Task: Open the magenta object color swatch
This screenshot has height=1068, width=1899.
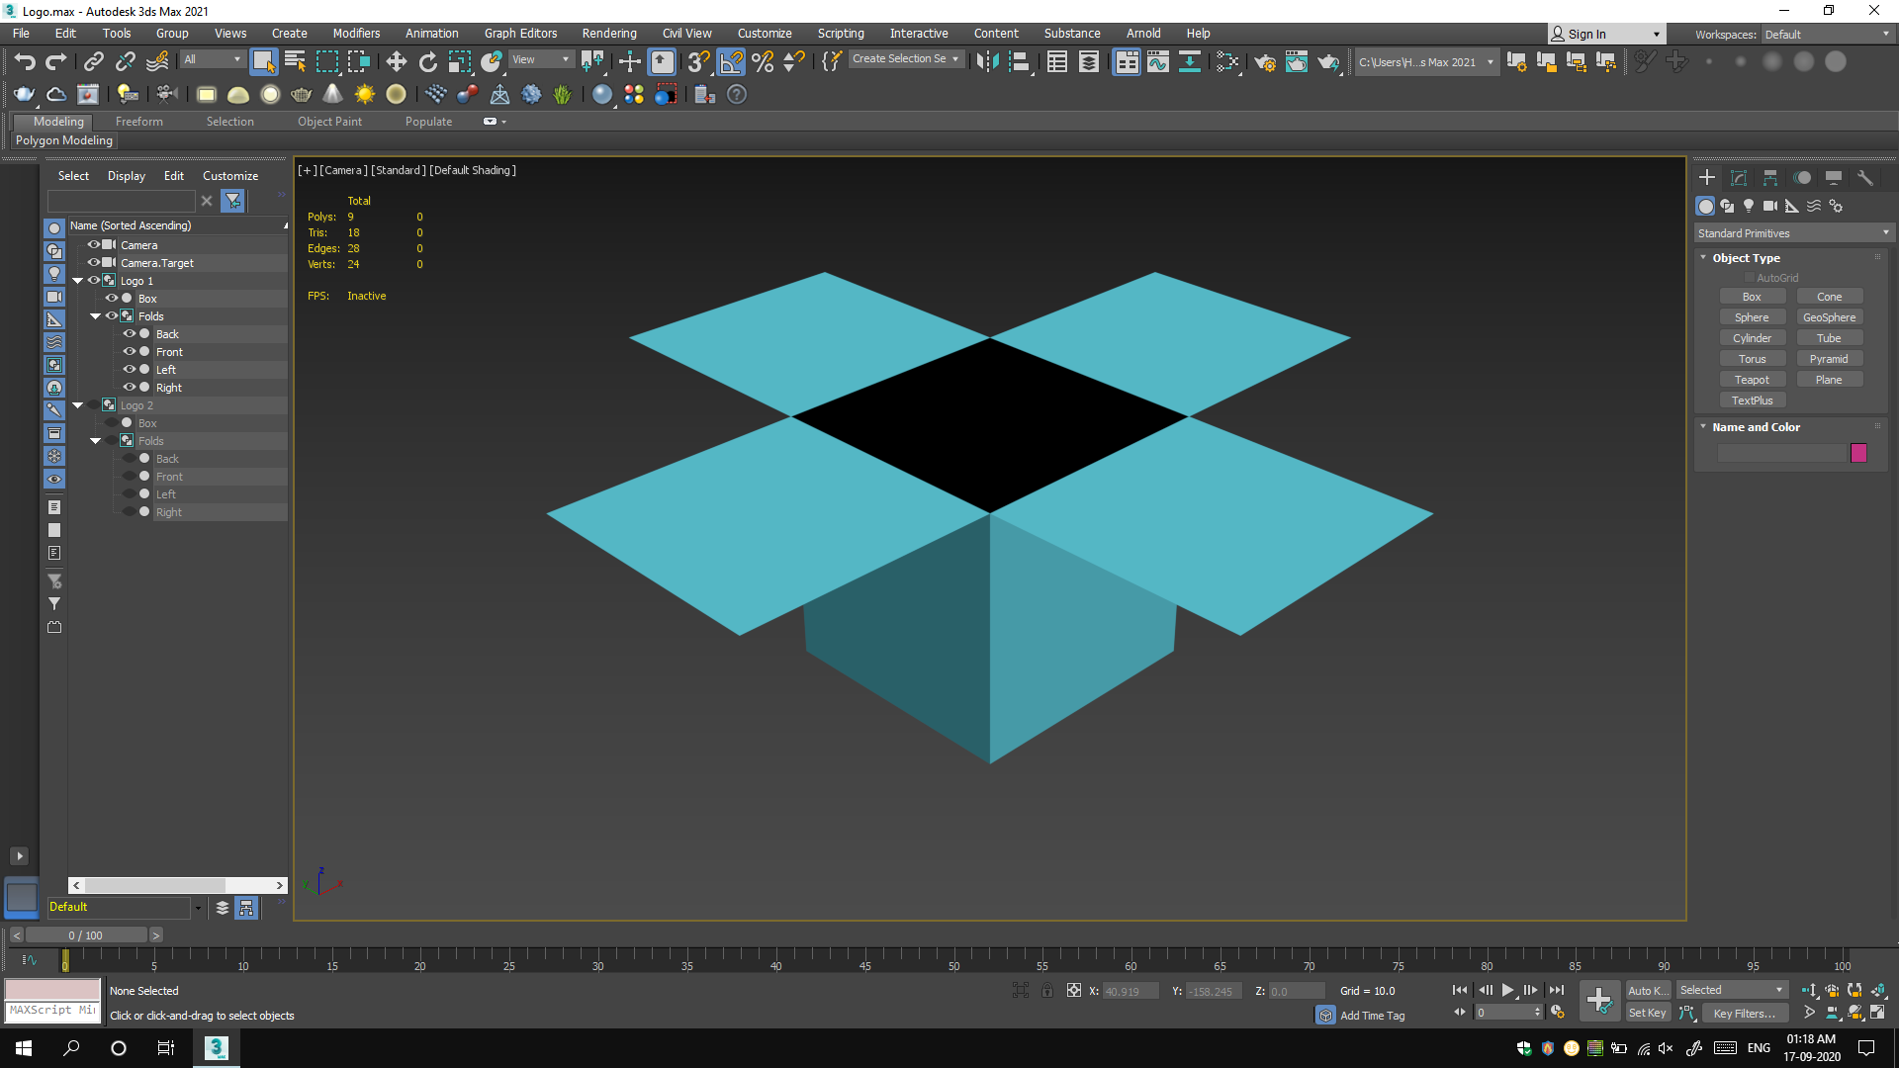Action: pyautogui.click(x=1858, y=453)
